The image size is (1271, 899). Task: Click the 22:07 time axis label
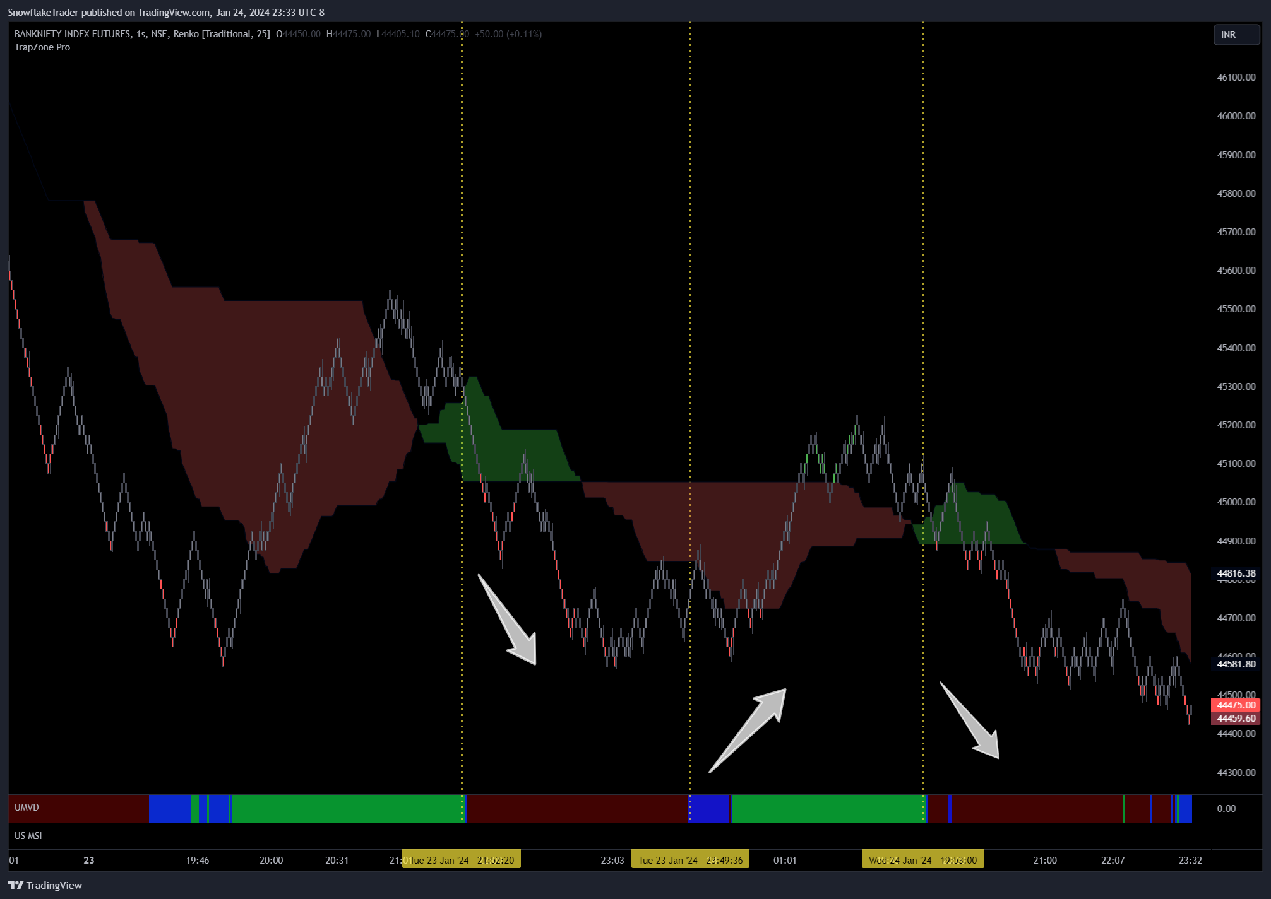point(1113,861)
